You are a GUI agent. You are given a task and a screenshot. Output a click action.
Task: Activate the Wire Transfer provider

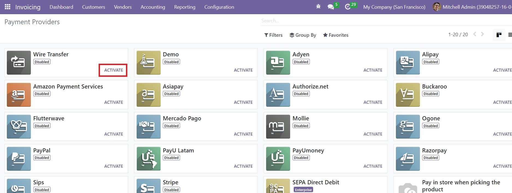click(113, 70)
